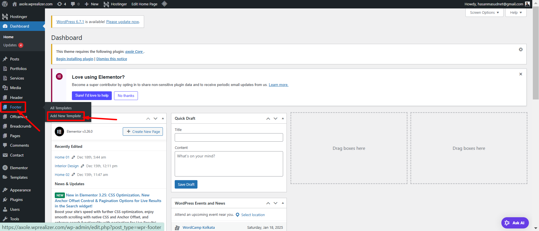Move Elementor Overview widget down
This screenshot has height=231, width=539.
point(155,119)
